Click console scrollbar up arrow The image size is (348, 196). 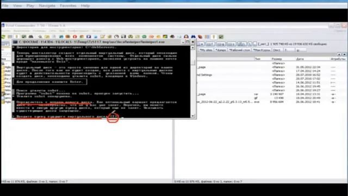coord(192,47)
